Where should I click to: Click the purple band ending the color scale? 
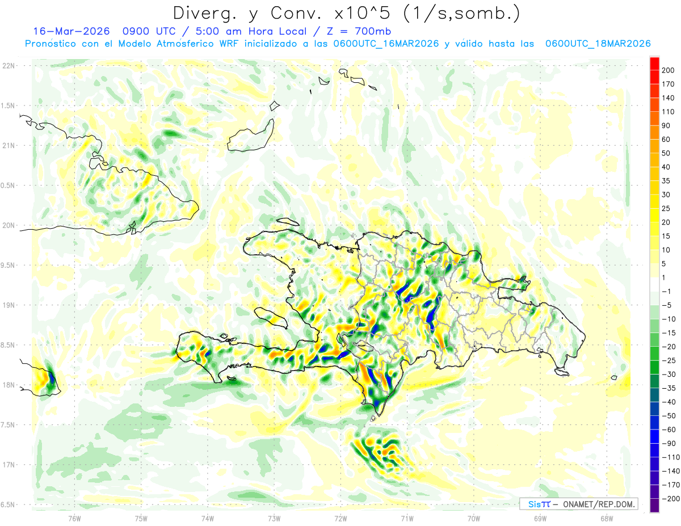click(x=654, y=505)
